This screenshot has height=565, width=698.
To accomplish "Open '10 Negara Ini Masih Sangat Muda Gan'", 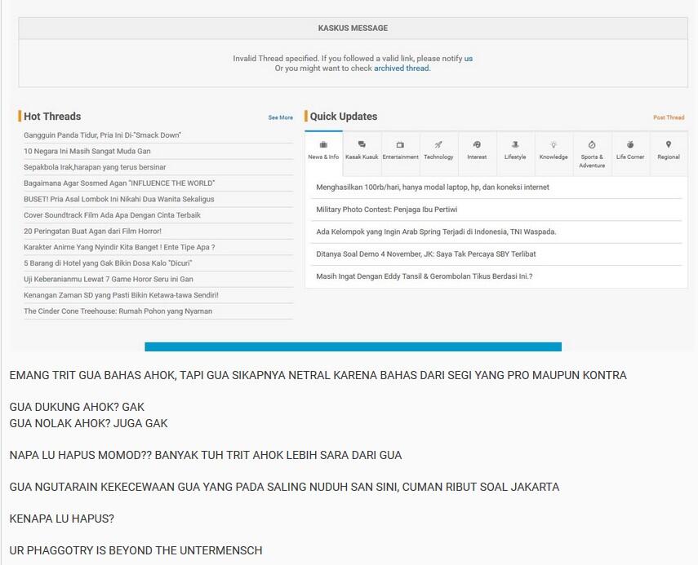I will point(87,151).
